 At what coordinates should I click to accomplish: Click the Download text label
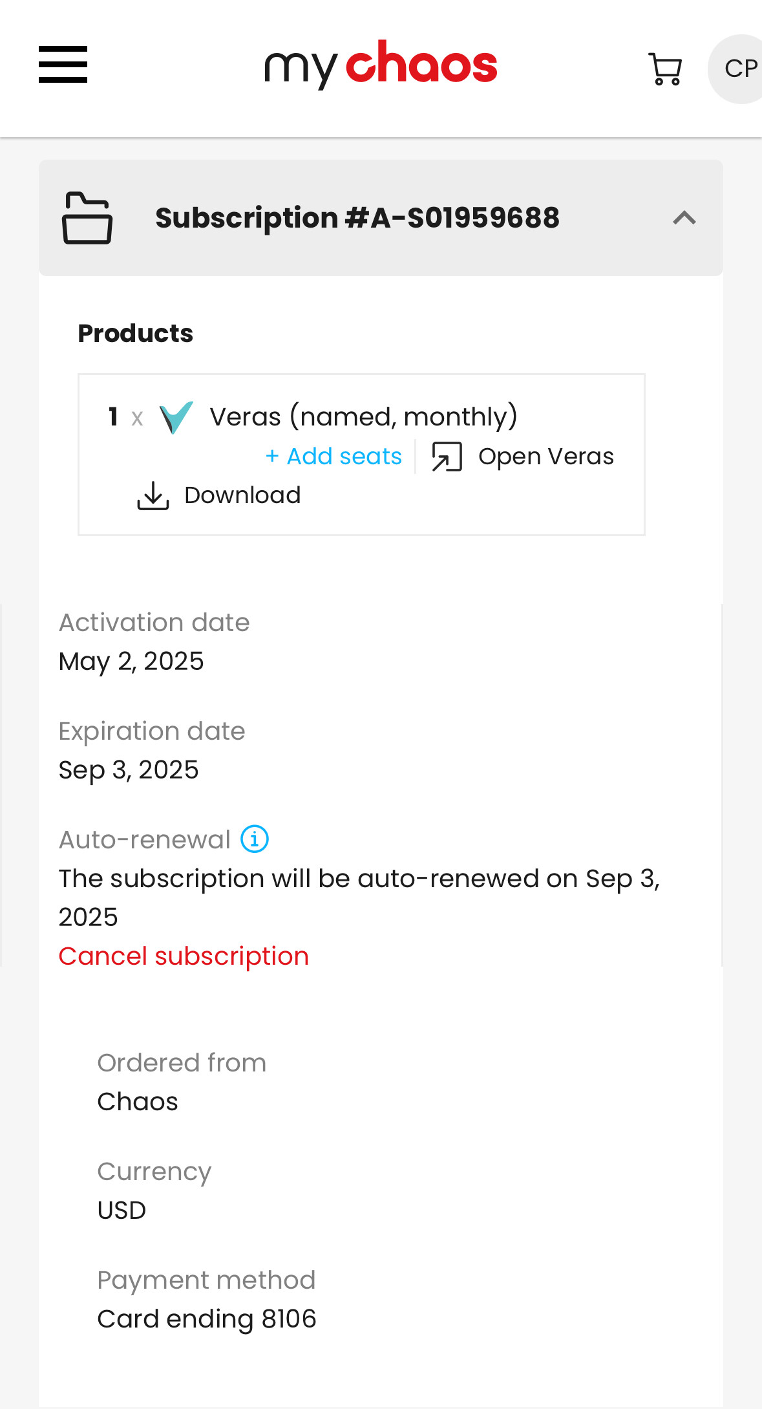(x=242, y=495)
